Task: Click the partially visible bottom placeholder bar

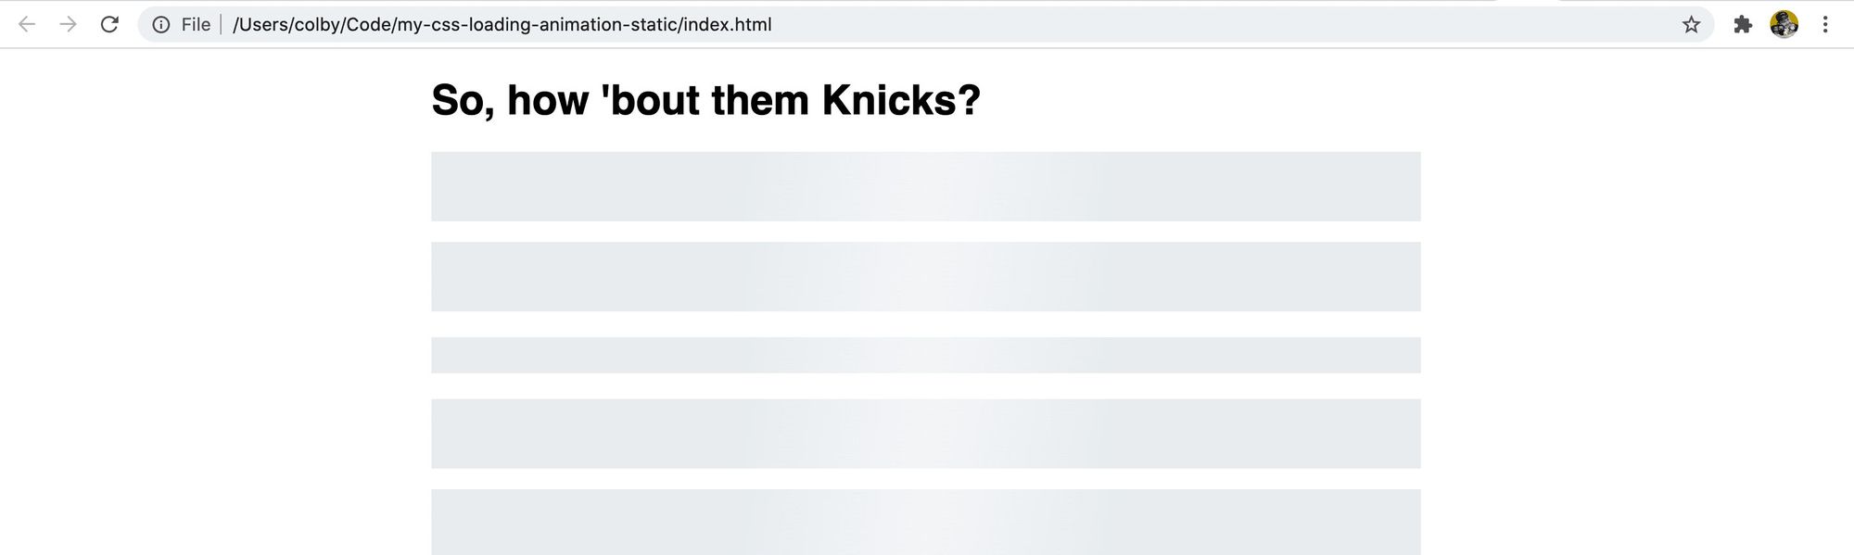Action: click(x=925, y=523)
